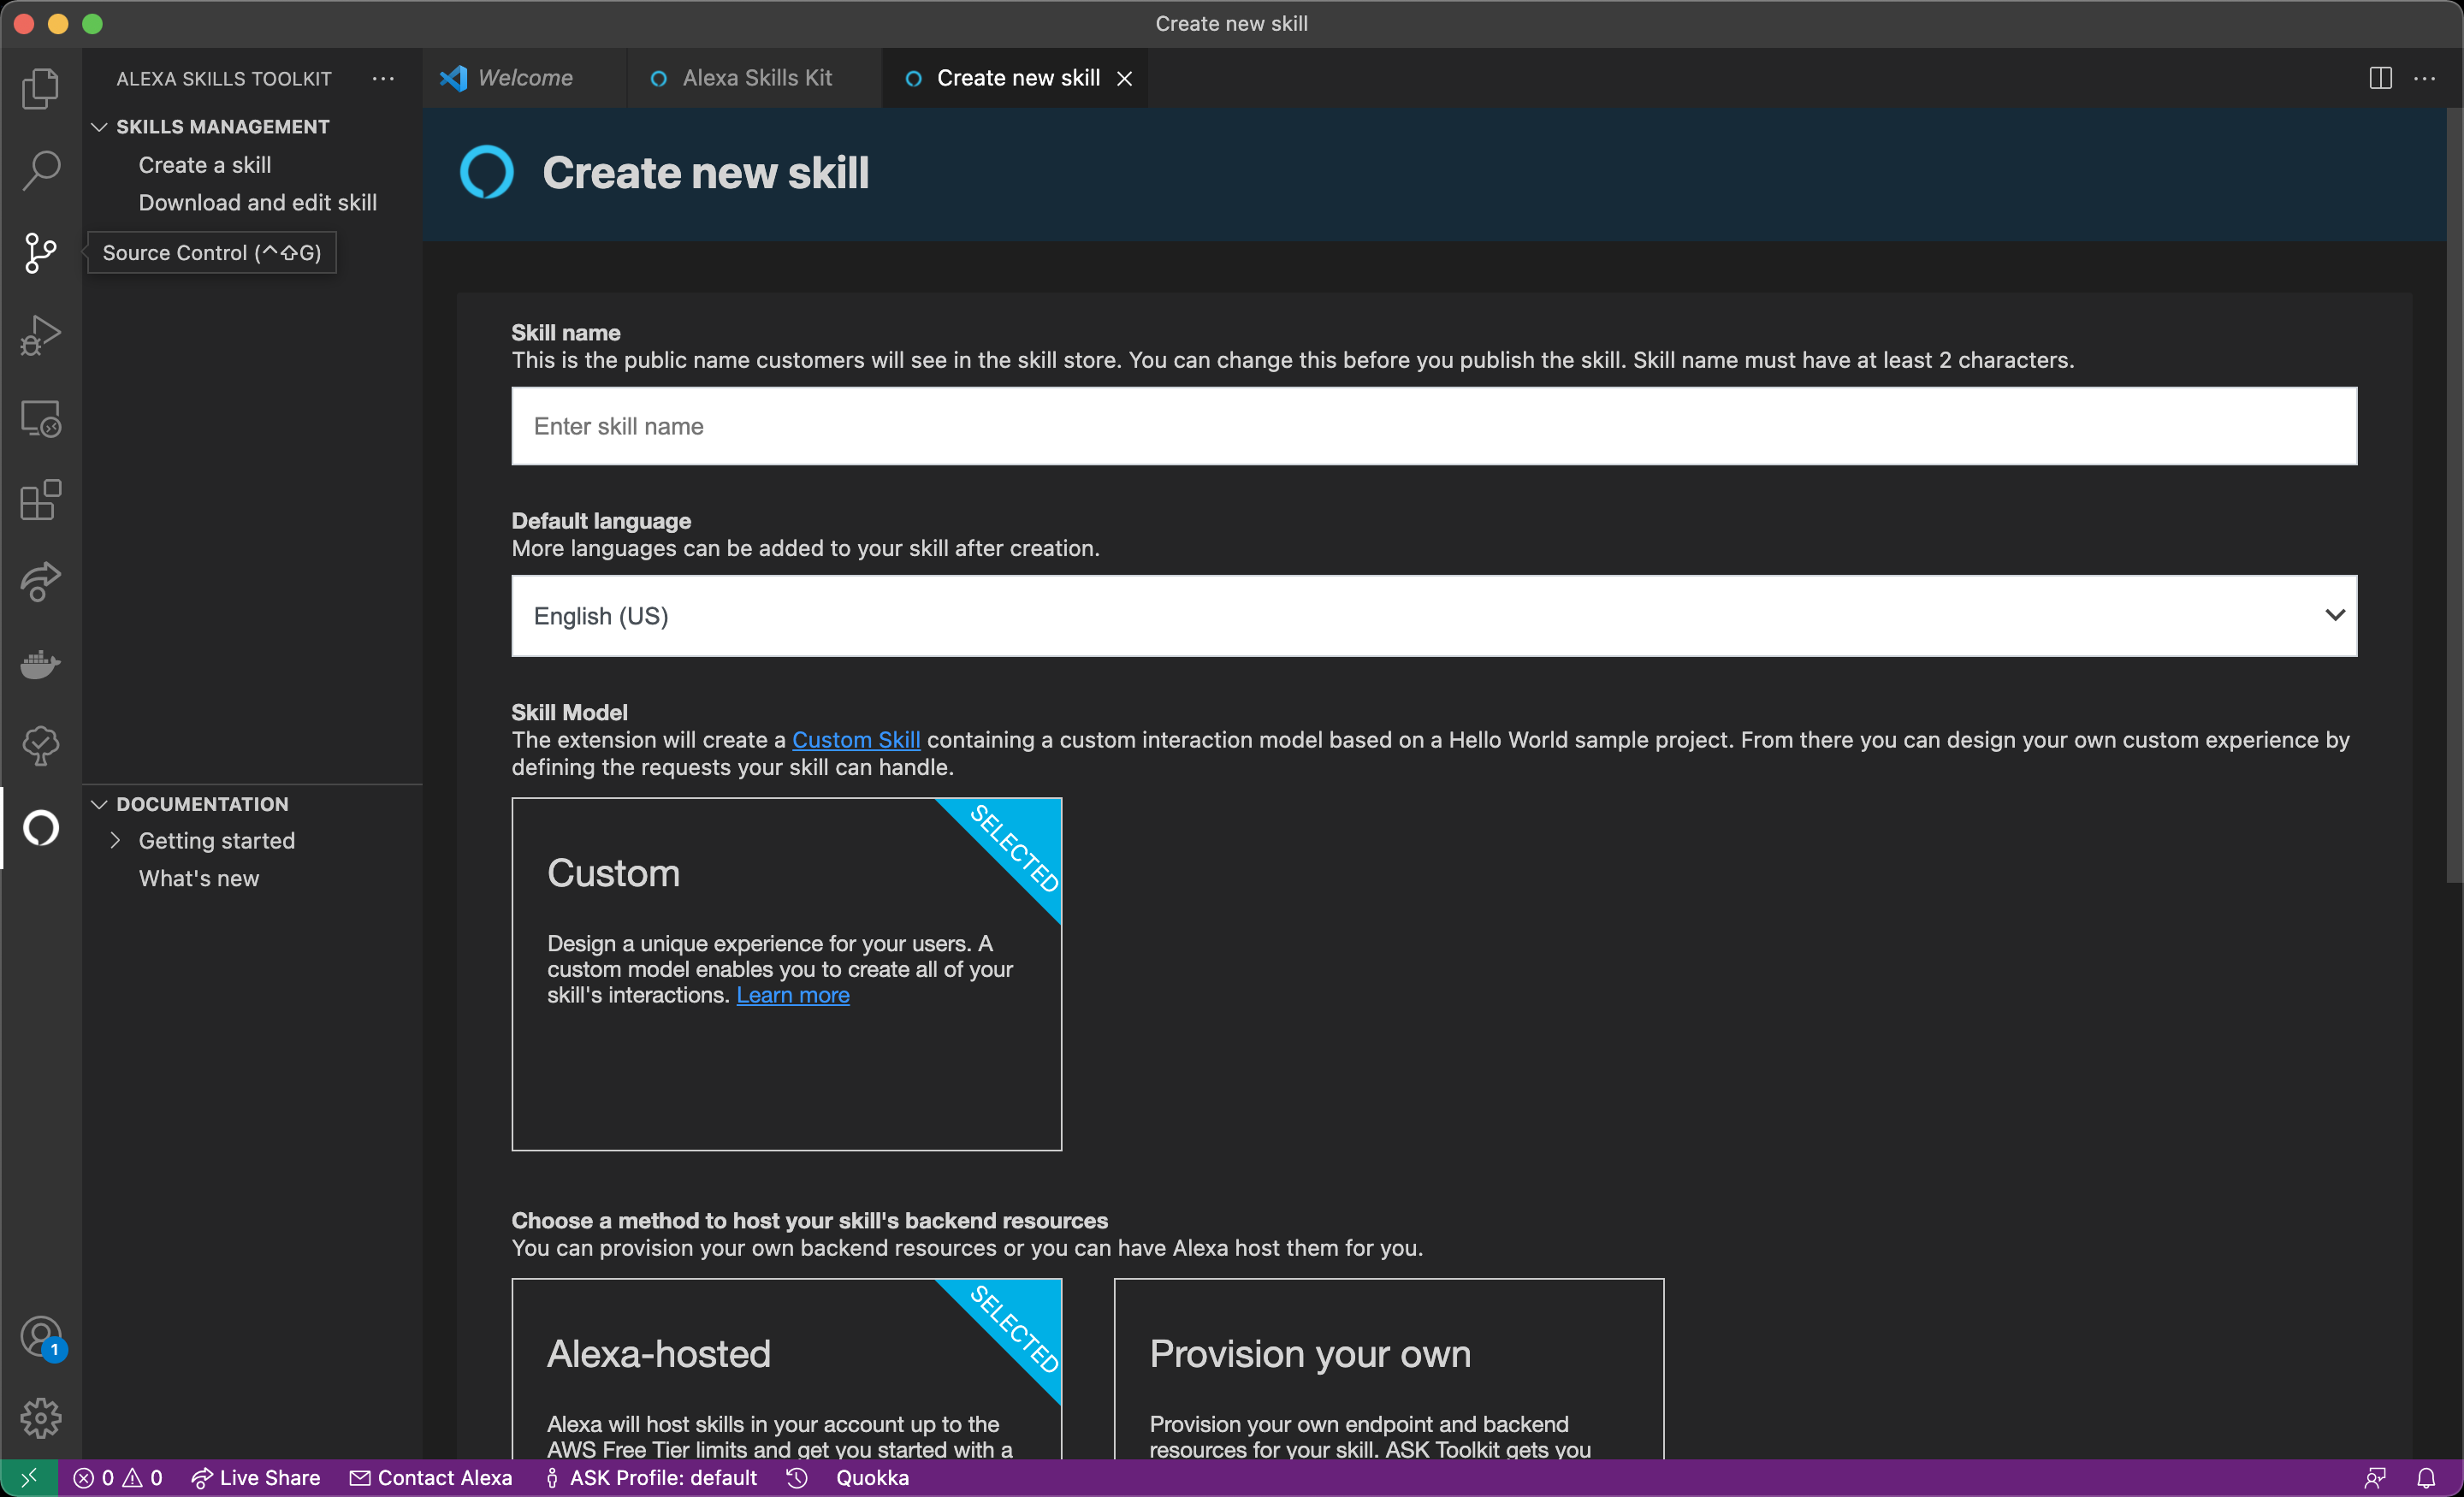Image resolution: width=2464 pixels, height=1497 pixels.
Task: Switch to the Welcome tab
Action: [525, 78]
